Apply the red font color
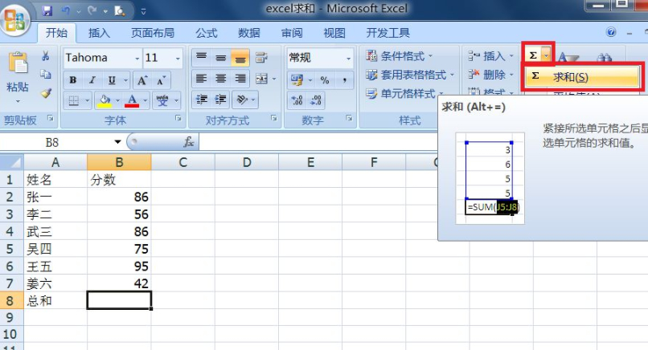648x350 pixels. [x=132, y=100]
